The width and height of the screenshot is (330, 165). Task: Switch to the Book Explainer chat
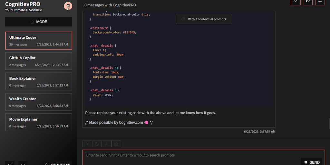point(39,82)
